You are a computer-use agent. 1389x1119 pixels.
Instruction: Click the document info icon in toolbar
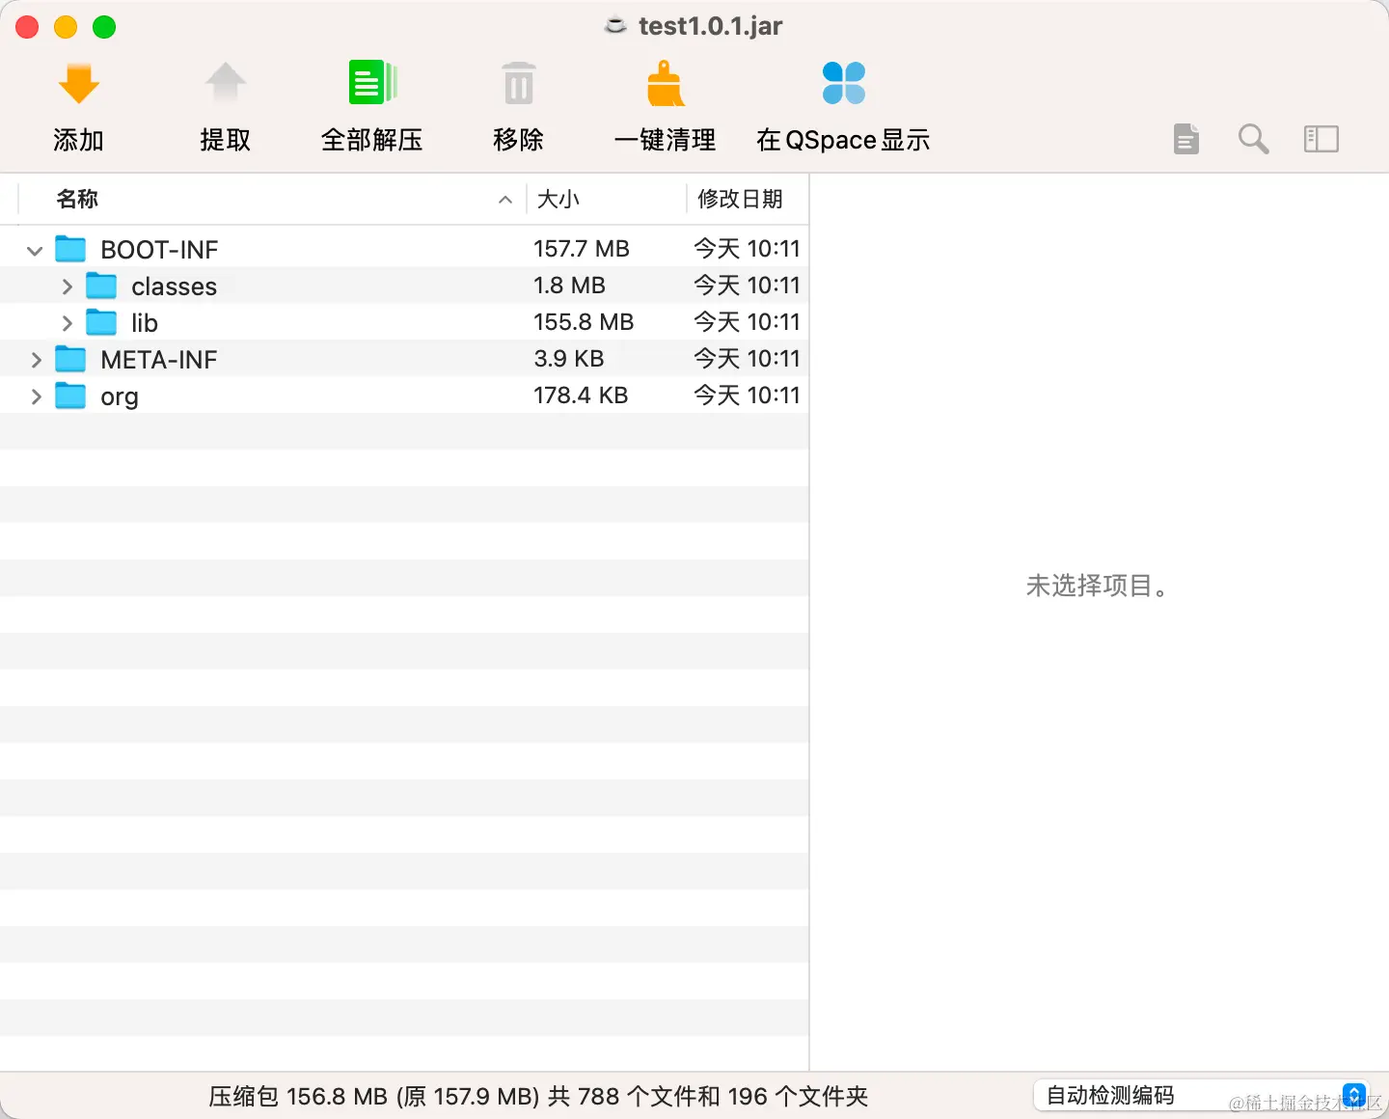(1186, 139)
